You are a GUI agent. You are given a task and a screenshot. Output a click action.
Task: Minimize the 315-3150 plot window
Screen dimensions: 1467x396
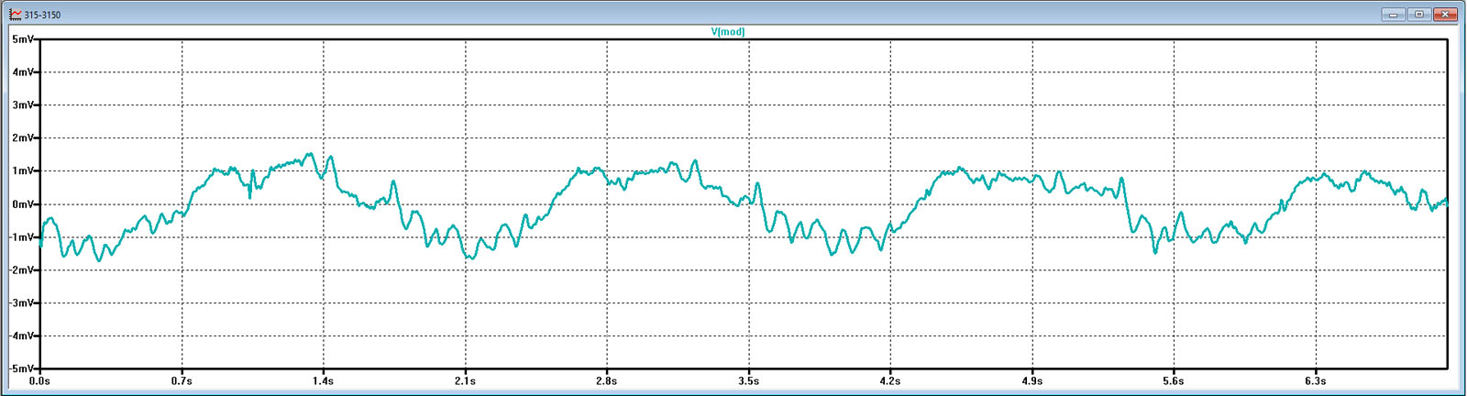(1394, 15)
